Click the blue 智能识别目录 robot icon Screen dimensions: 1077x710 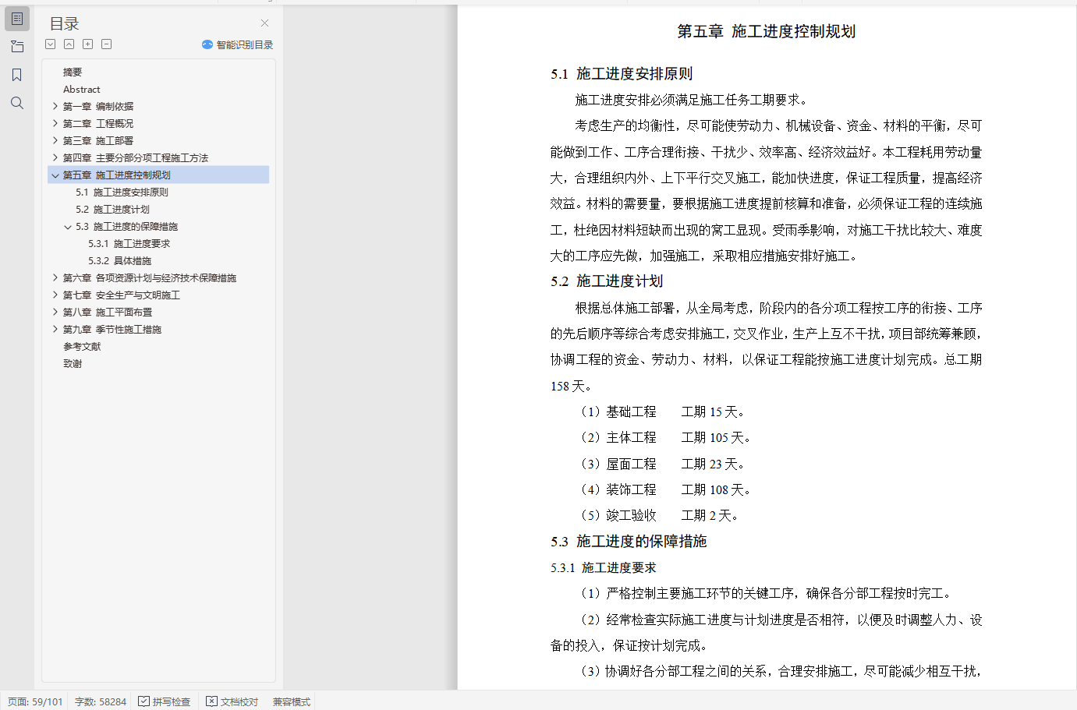207,44
